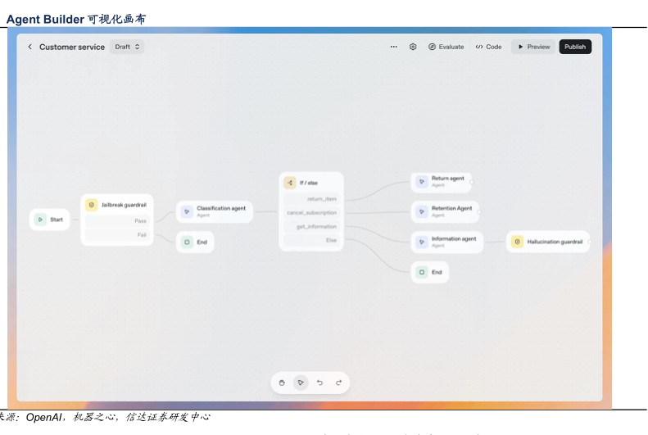
Task: Select the Jailbreak guardrail node icon
Action: 92,205
